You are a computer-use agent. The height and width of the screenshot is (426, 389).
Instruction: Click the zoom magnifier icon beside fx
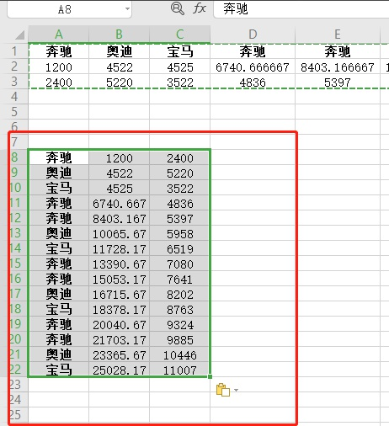(x=178, y=8)
